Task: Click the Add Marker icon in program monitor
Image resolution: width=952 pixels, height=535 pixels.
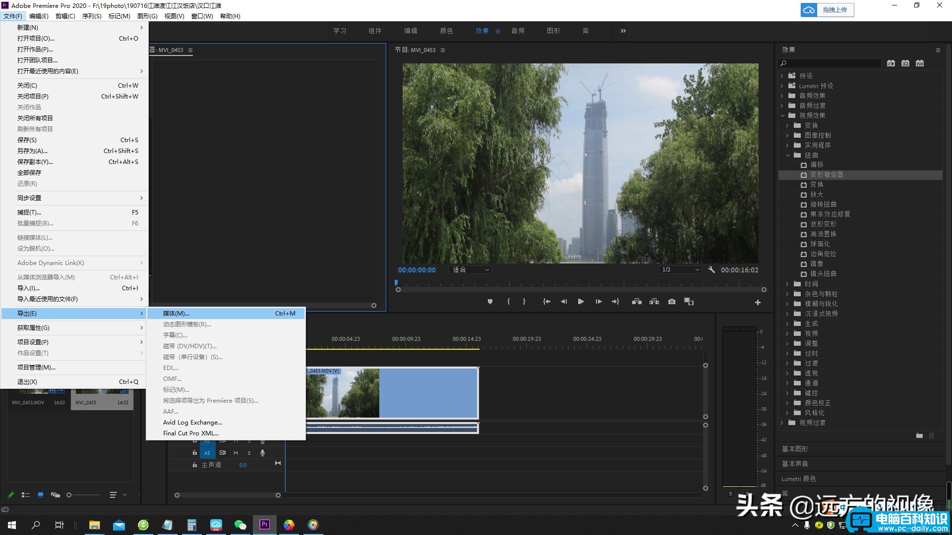Action: click(x=490, y=302)
